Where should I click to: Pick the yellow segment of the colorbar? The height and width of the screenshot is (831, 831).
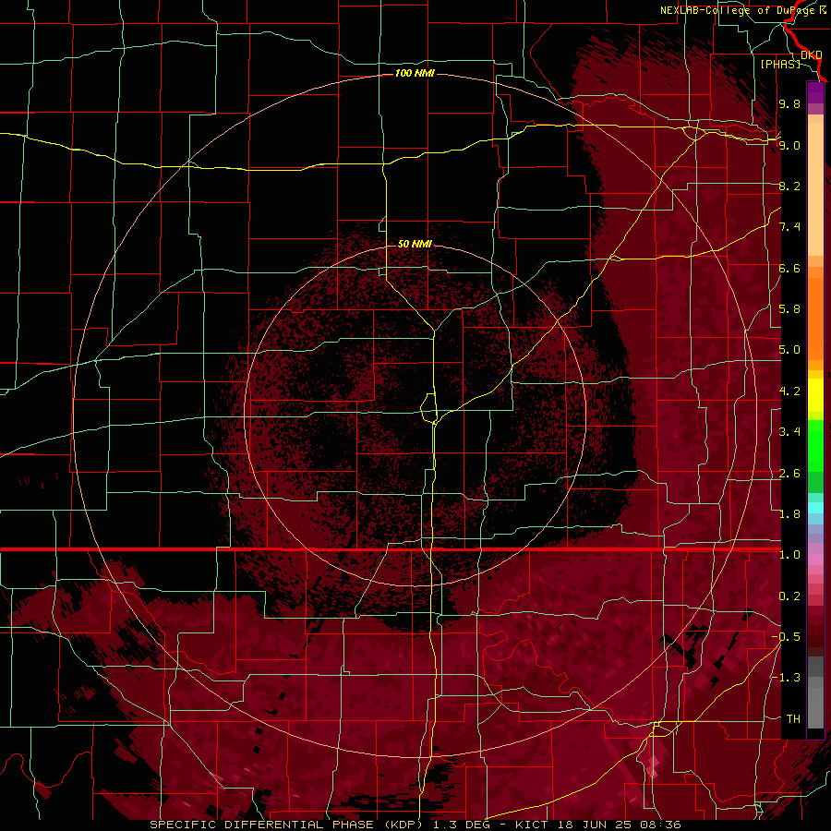[815, 395]
